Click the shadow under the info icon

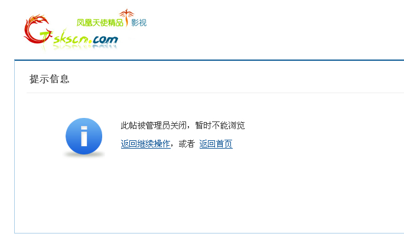pos(84,155)
